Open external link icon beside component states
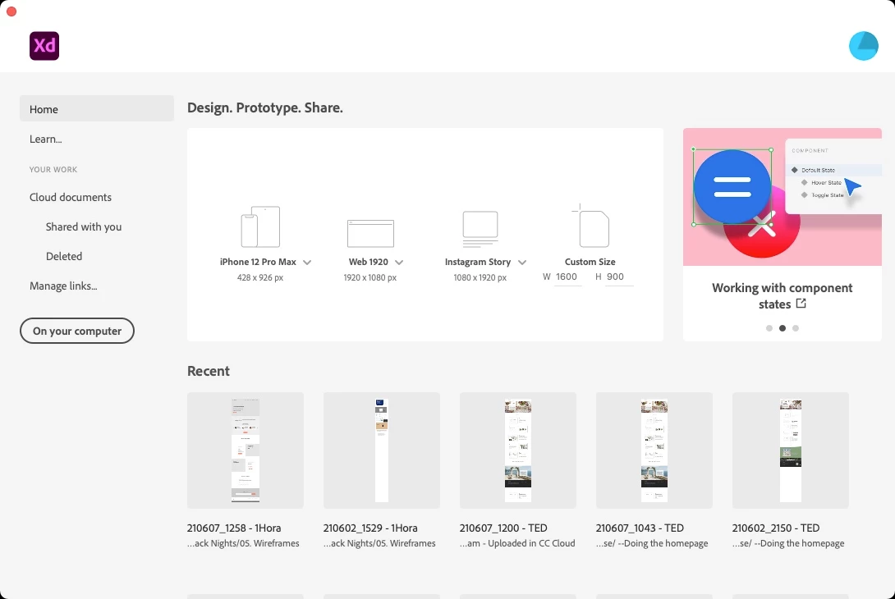Image resolution: width=895 pixels, height=599 pixels. 801,304
